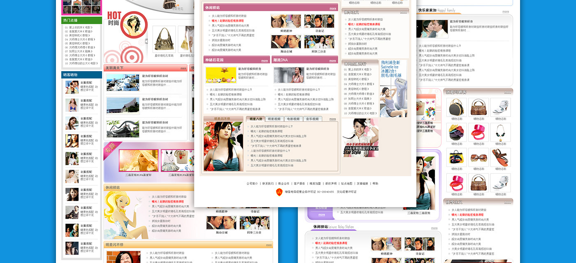Click 'more' in front page 休闲驿站 header
Screen dimensions: 576x263
[x=332, y=8]
